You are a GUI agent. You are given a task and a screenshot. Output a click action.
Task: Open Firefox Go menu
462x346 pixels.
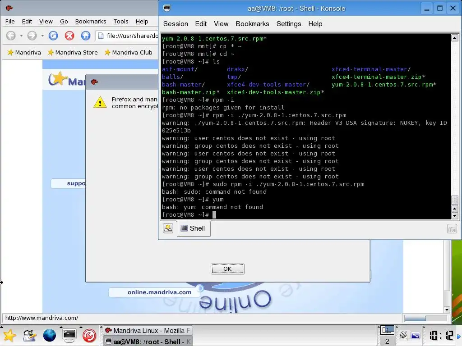(x=64, y=22)
